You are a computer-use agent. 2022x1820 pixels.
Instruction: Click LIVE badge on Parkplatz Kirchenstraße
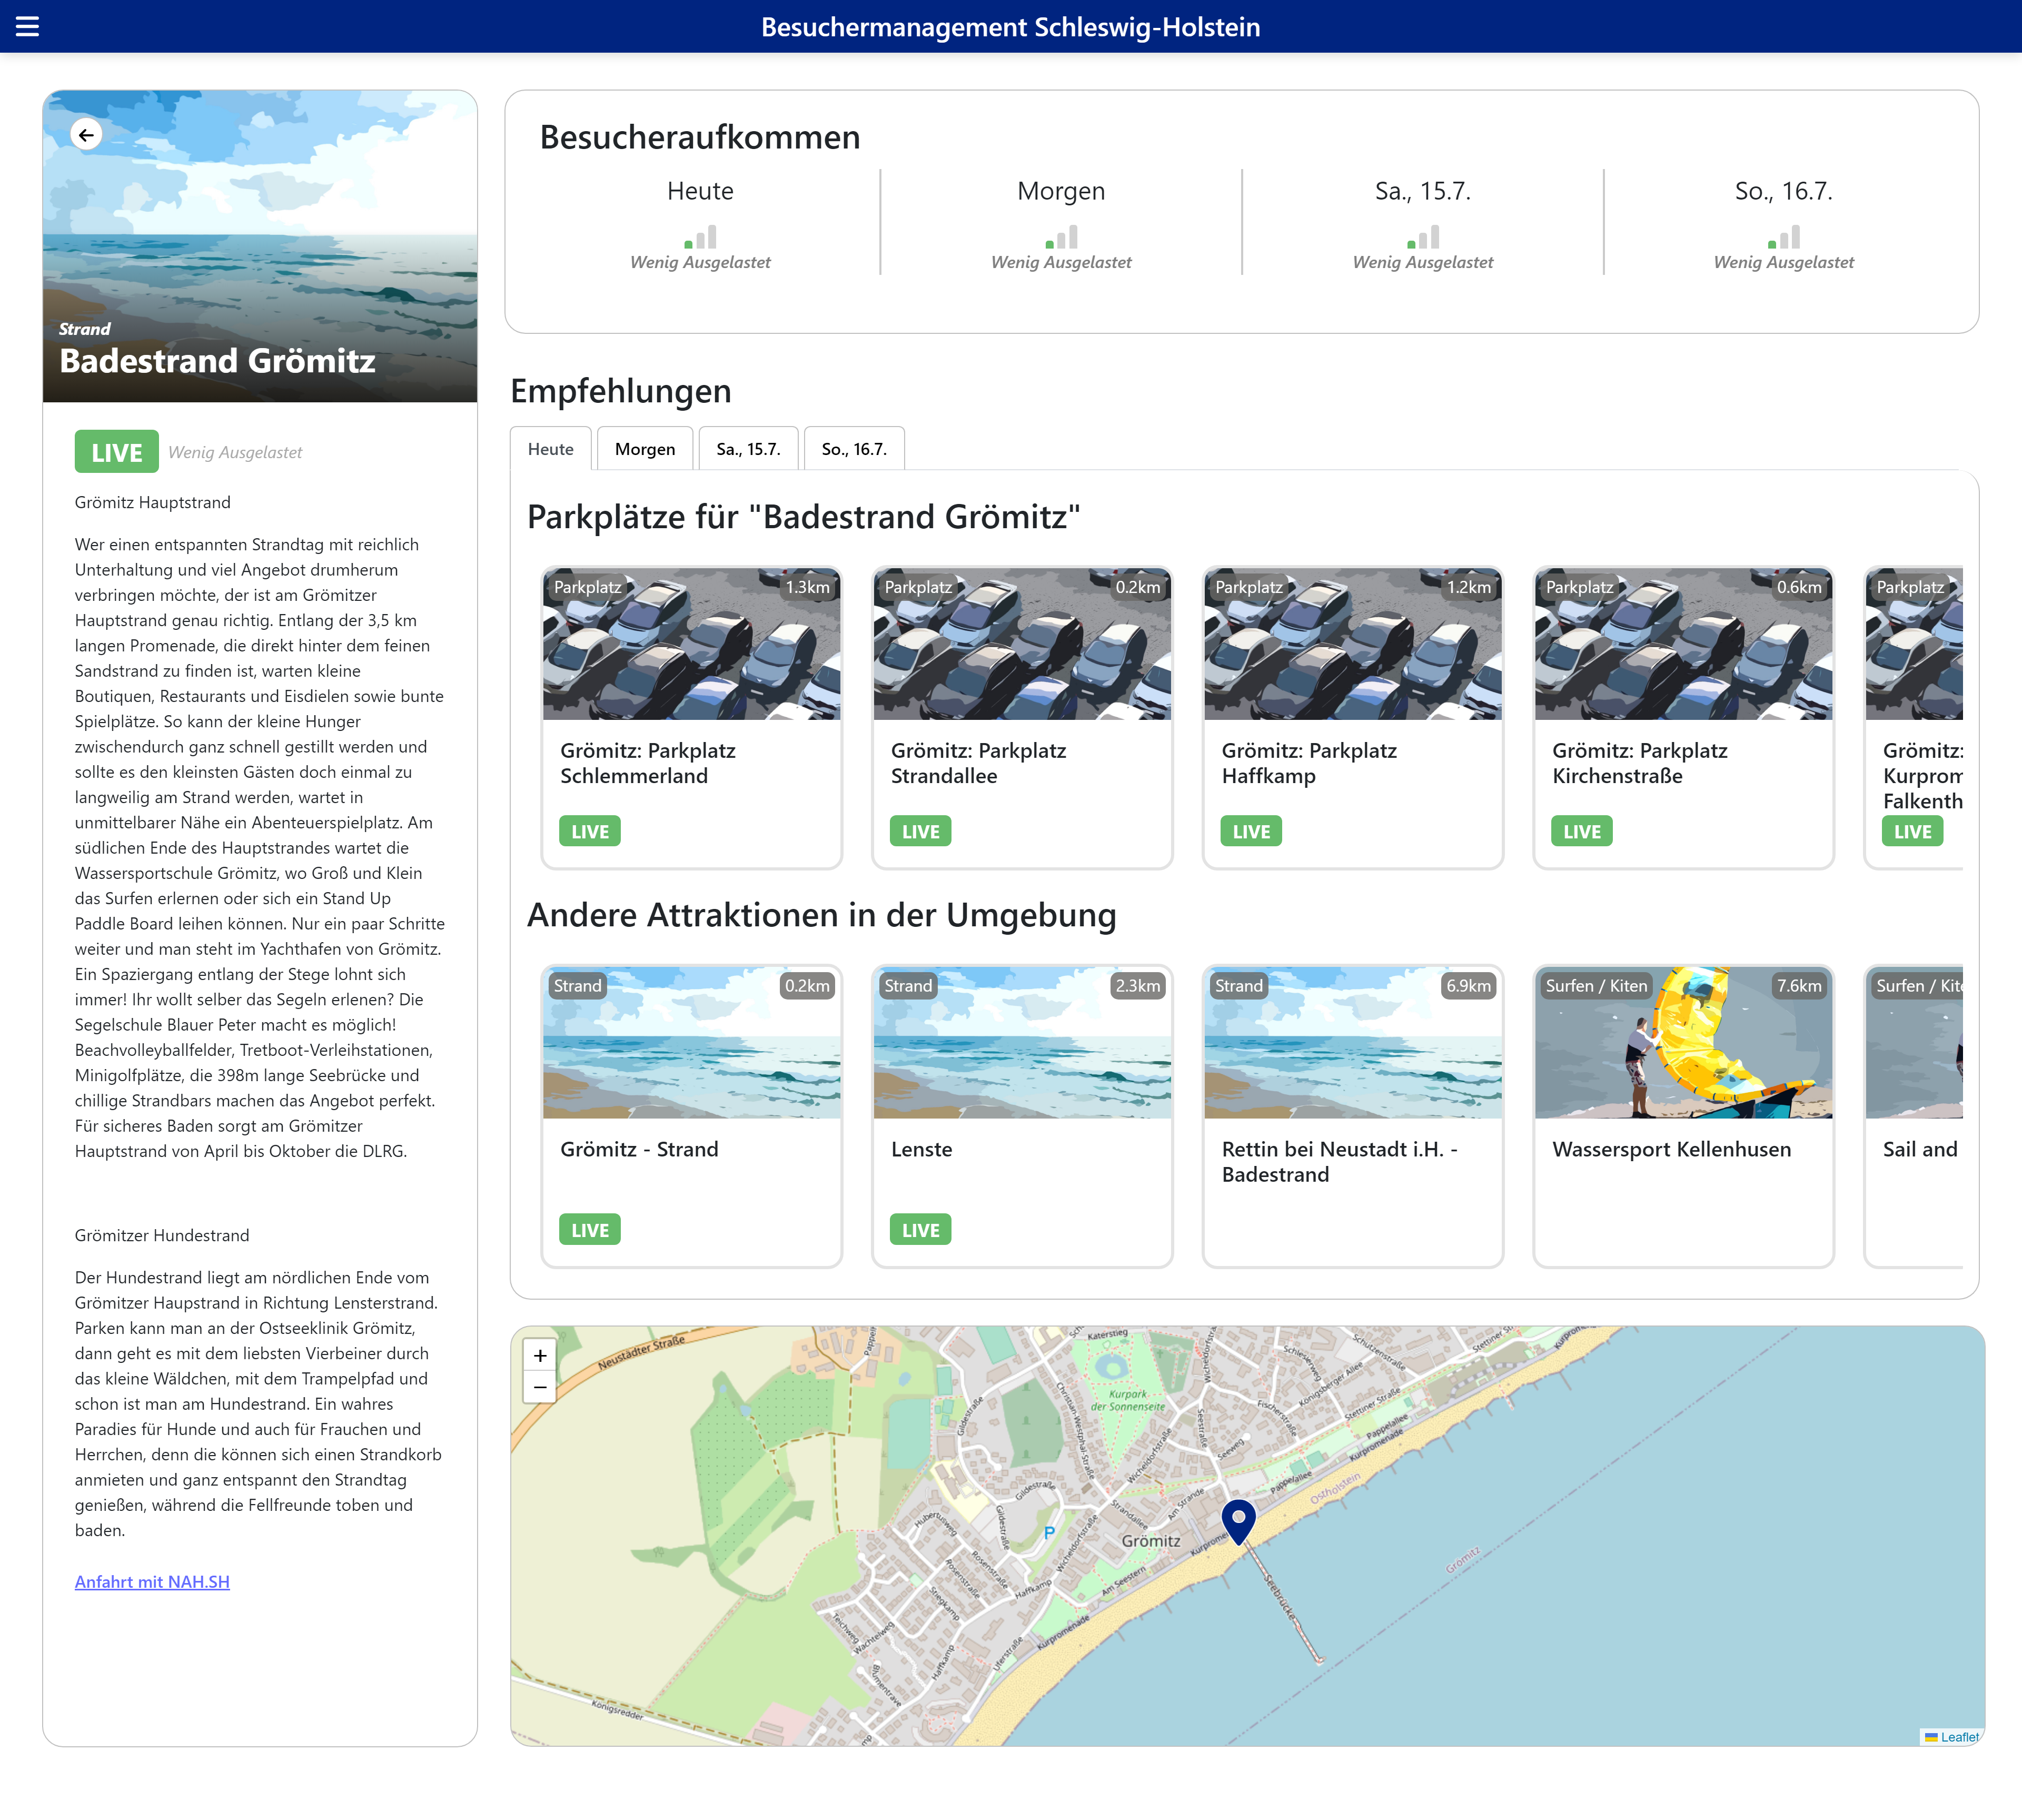coord(1581,831)
